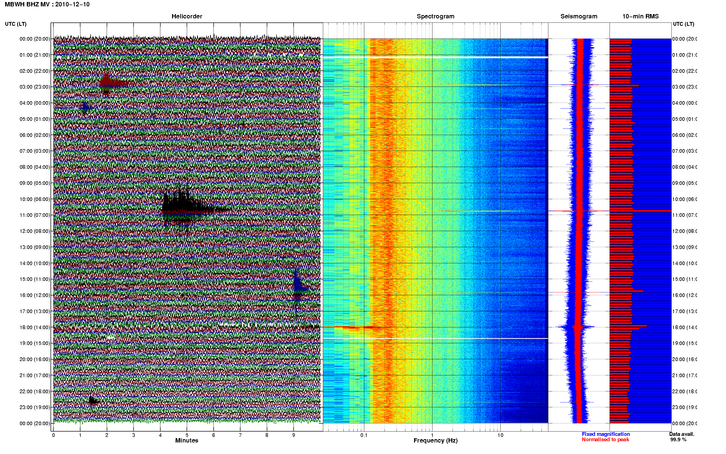Click the '08:00 (04:00)' time label on left

pos(35,167)
